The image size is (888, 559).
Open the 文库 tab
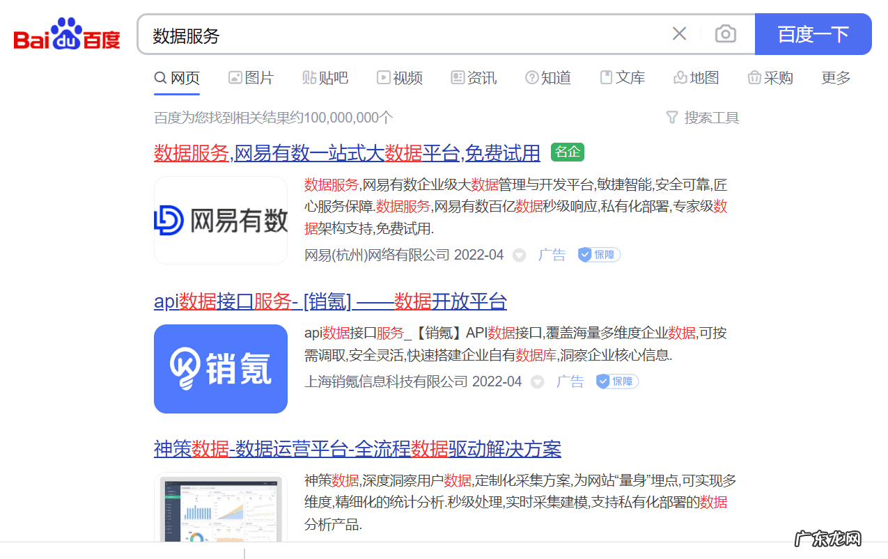pyautogui.click(x=622, y=78)
